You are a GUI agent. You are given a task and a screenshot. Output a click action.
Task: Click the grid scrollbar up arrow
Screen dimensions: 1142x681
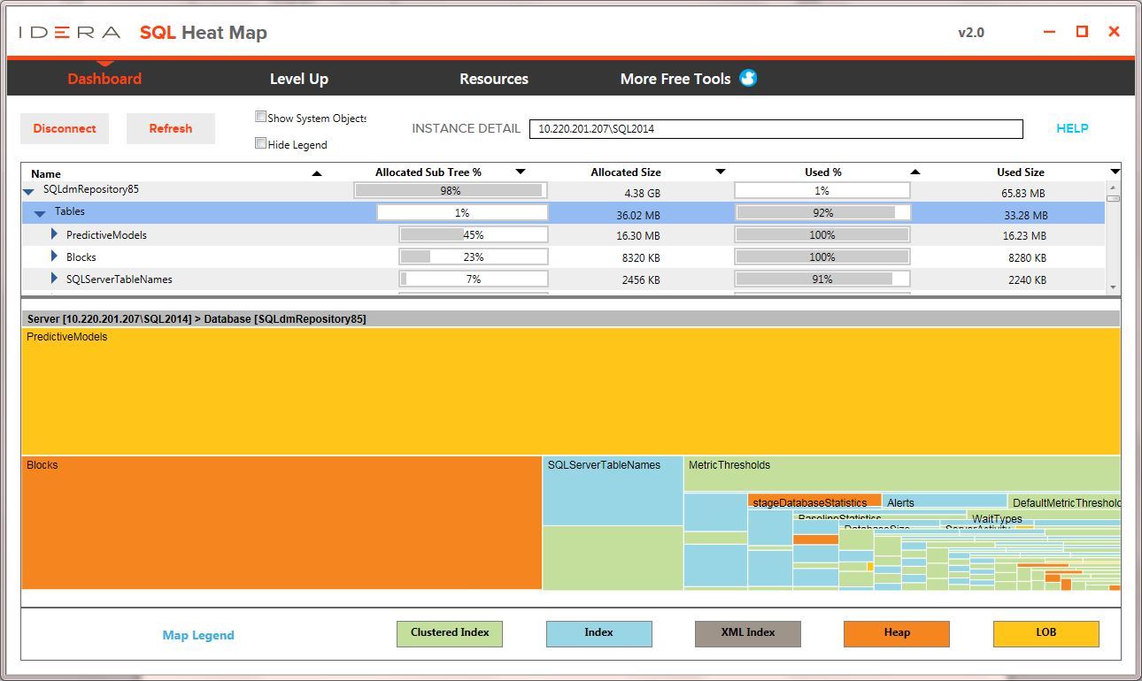1113,187
